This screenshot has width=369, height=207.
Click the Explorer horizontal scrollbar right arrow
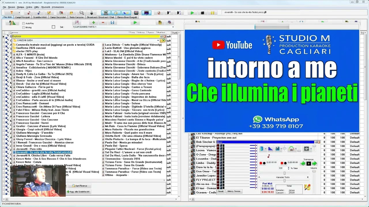pyautogui.click(x=164, y=180)
